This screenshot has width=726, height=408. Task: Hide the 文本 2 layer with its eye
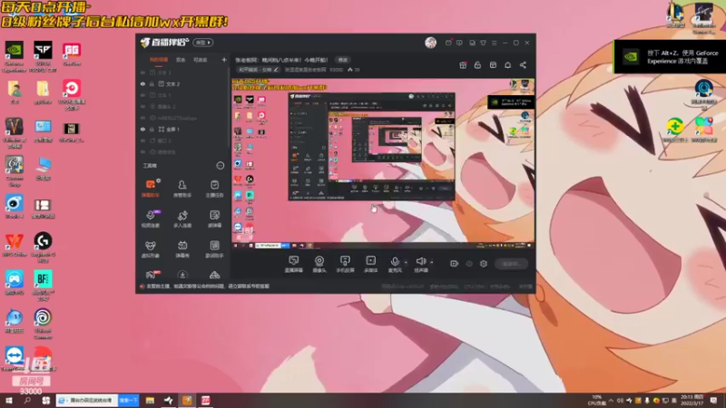143,83
